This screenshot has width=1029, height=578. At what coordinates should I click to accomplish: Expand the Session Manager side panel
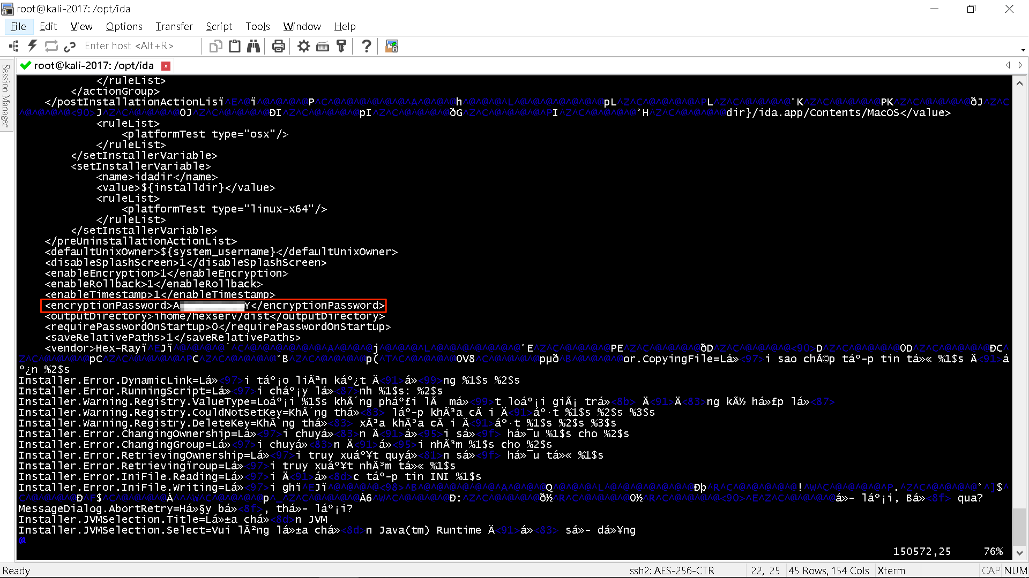(x=6, y=95)
